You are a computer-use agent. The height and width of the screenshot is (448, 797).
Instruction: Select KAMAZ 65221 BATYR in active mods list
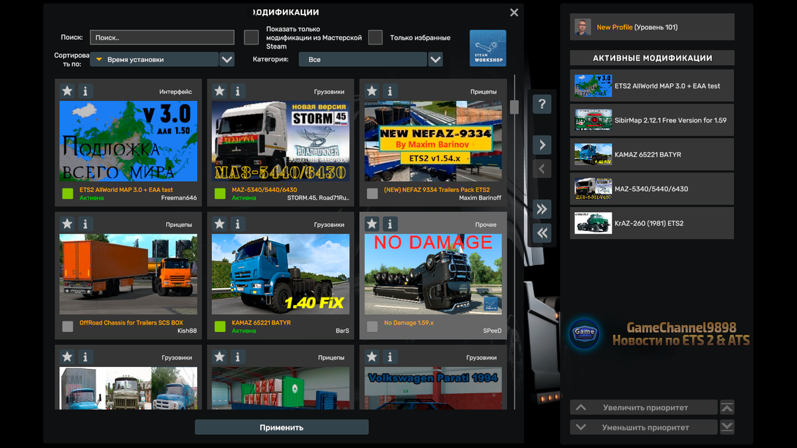[x=652, y=155]
